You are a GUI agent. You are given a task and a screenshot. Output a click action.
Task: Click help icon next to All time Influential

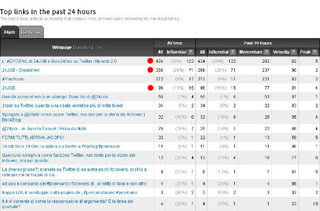191,52
